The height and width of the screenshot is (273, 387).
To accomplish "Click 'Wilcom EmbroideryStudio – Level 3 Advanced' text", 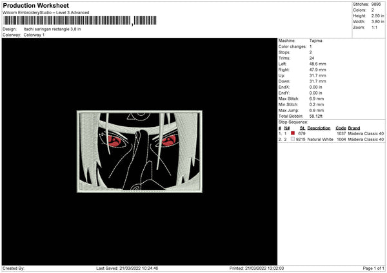I will coord(46,13).
